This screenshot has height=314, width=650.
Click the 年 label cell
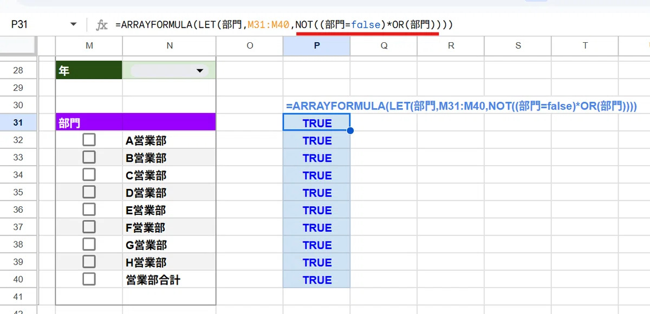click(89, 70)
